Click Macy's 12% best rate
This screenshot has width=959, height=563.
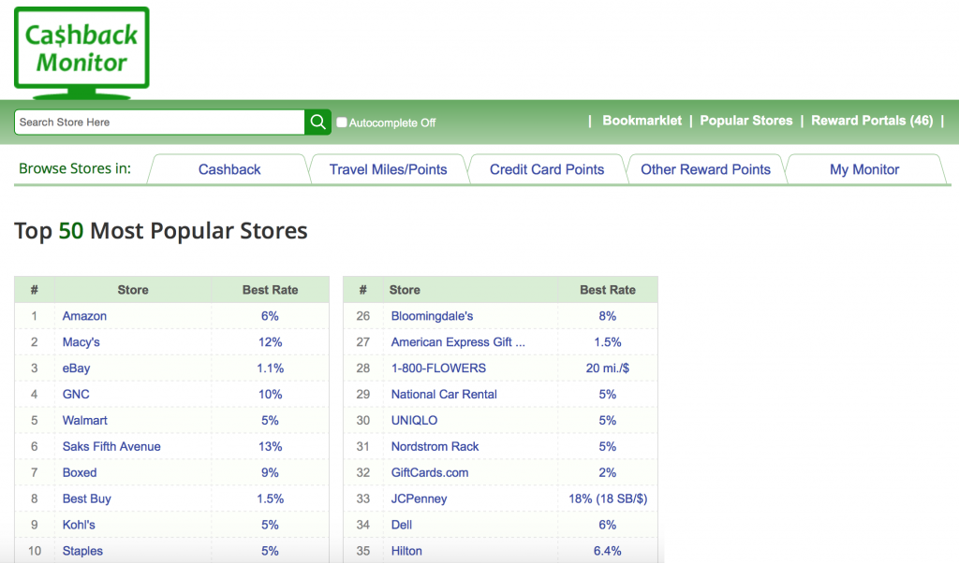[270, 342]
